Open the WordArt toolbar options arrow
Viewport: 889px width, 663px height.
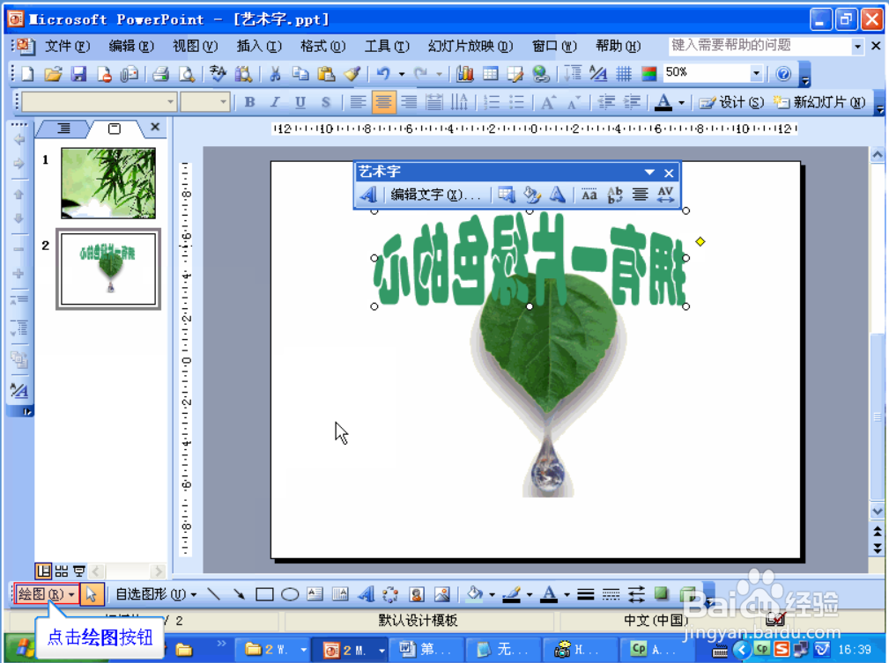(x=649, y=172)
